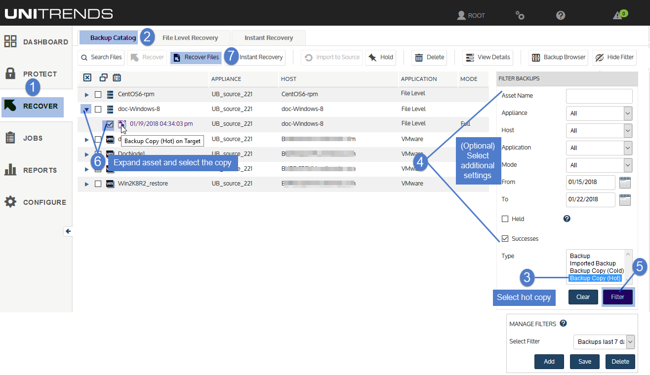This screenshot has width=650, height=375.
Task: Select Backup Copy (Hot) in Type list
Action: click(x=595, y=278)
